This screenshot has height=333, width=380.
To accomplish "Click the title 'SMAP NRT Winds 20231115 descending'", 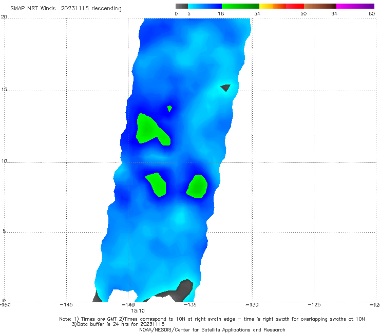I will [x=66, y=9].
